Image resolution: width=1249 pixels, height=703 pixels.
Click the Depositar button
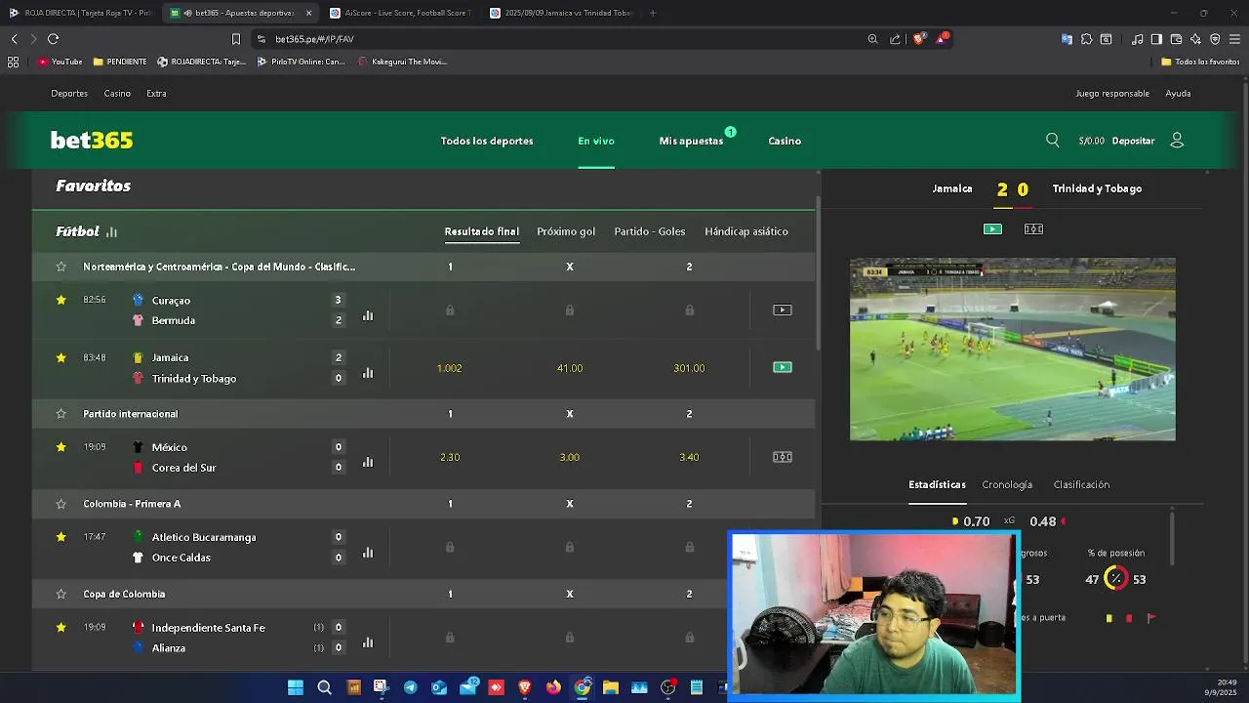(1133, 141)
